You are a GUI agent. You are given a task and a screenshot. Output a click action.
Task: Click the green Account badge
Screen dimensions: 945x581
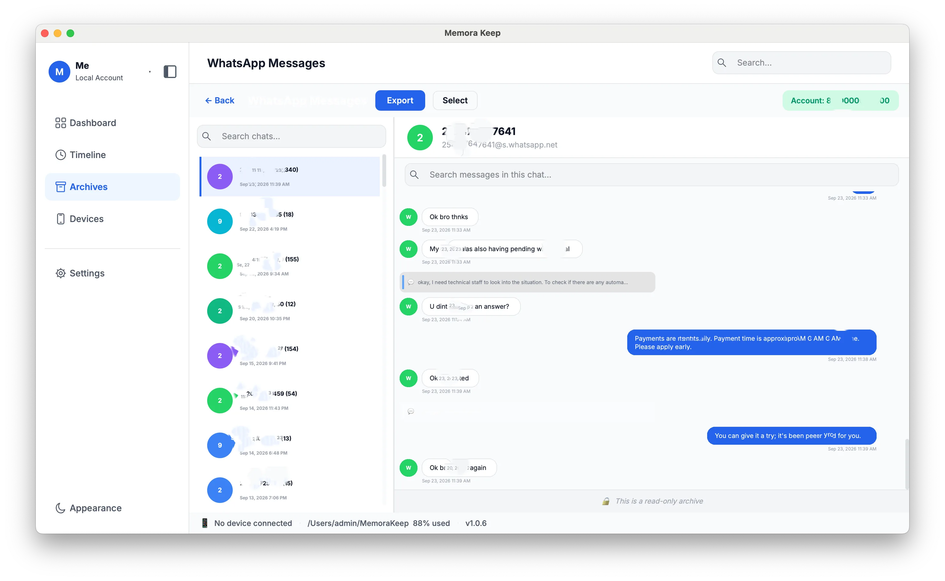tap(840, 100)
